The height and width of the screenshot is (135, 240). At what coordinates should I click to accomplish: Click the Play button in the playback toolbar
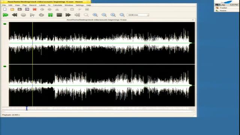click(x=32, y=15)
